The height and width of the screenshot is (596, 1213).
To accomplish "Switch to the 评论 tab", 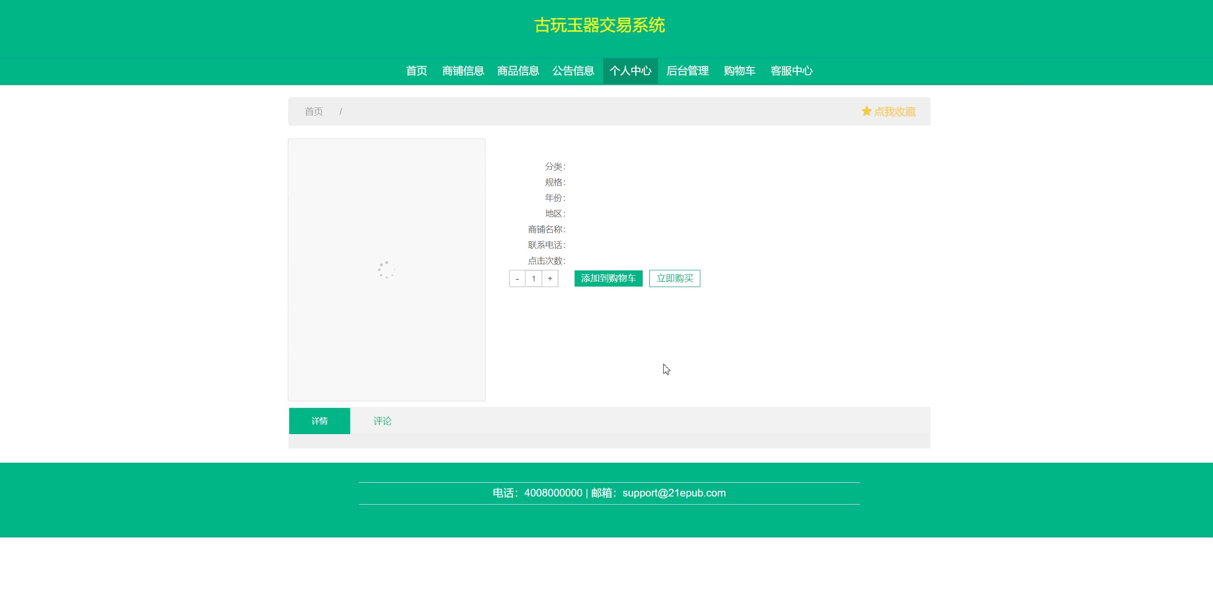I will (382, 421).
